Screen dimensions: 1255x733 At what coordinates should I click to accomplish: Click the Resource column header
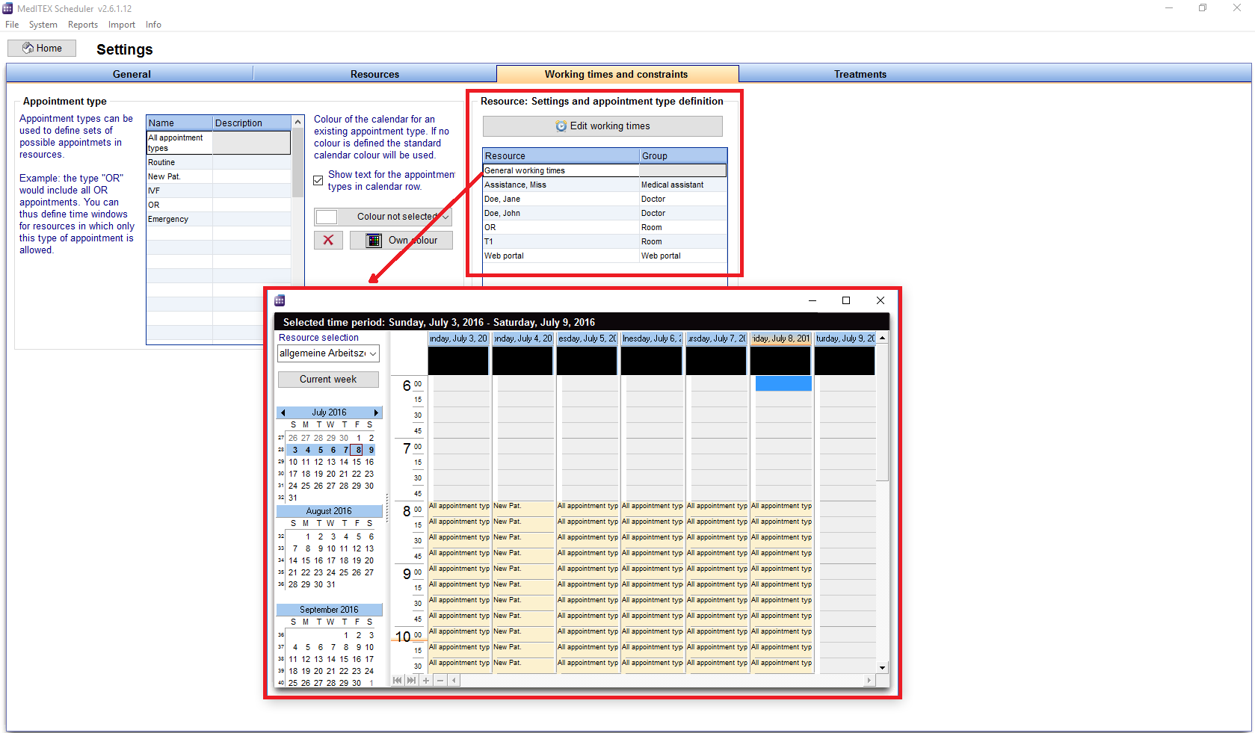coord(561,155)
